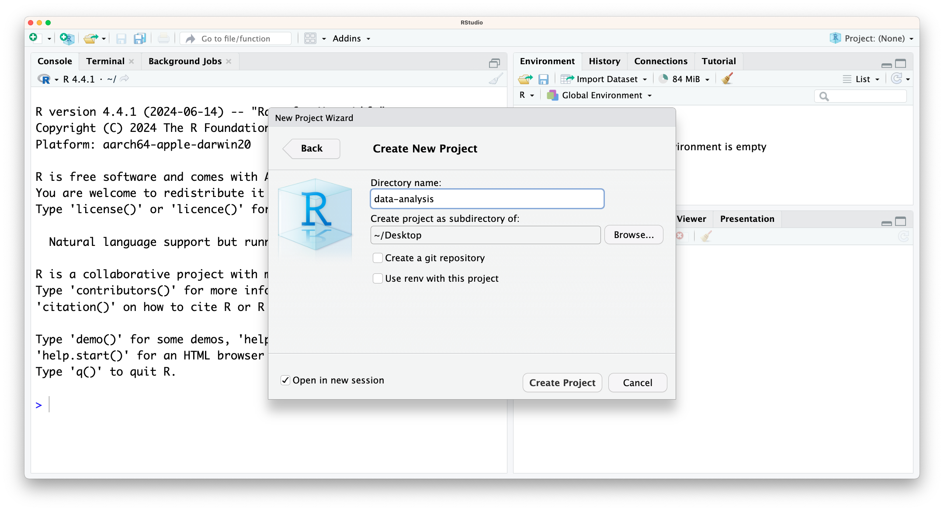The image size is (944, 511).
Task: Switch to the Connections tab
Action: 661,61
